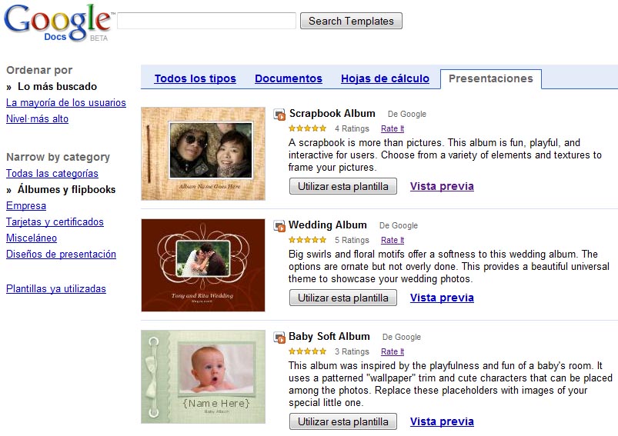Click the 5 Ratings text
This screenshot has height=436, width=618.
352,240
